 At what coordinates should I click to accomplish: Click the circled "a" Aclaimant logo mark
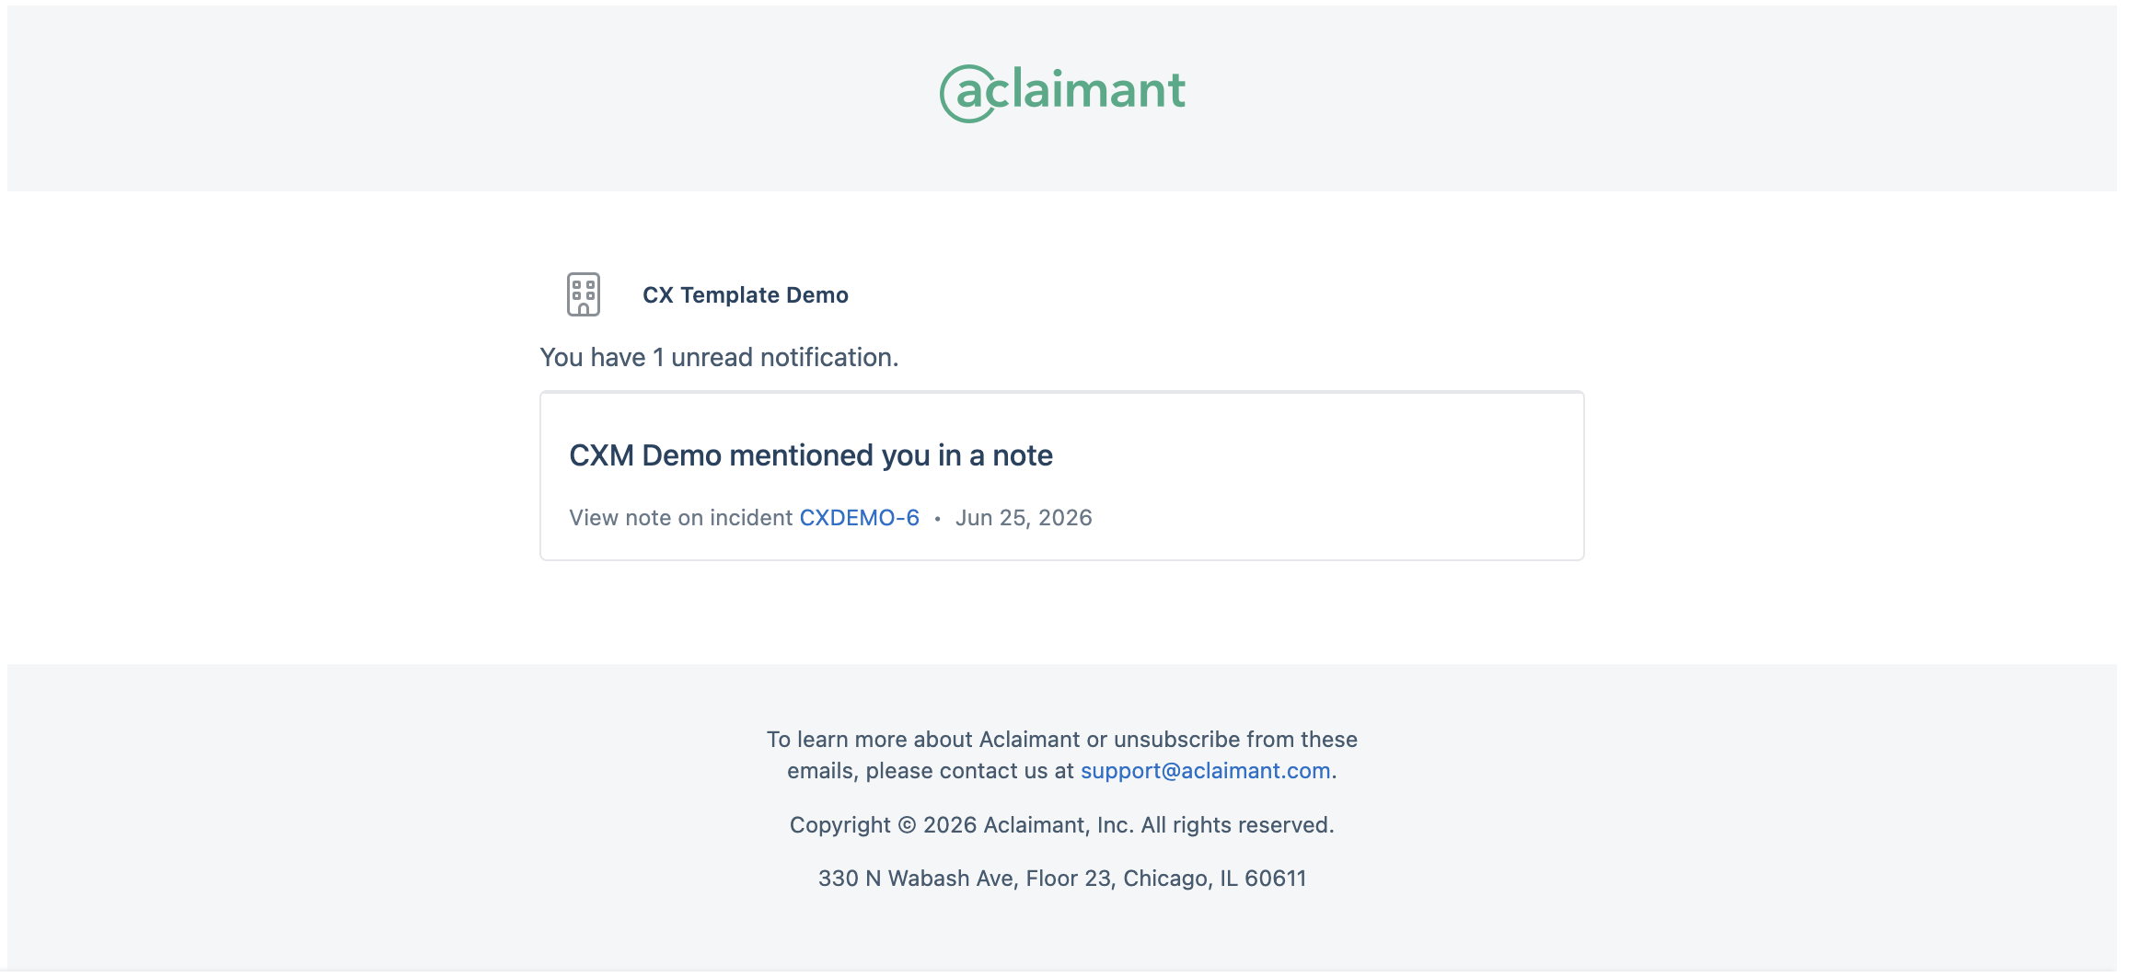tap(968, 93)
